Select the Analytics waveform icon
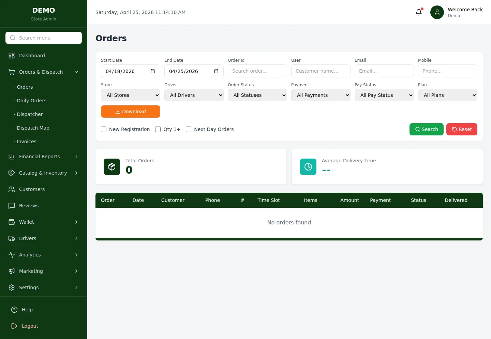Image resolution: width=491 pixels, height=339 pixels. [11, 255]
